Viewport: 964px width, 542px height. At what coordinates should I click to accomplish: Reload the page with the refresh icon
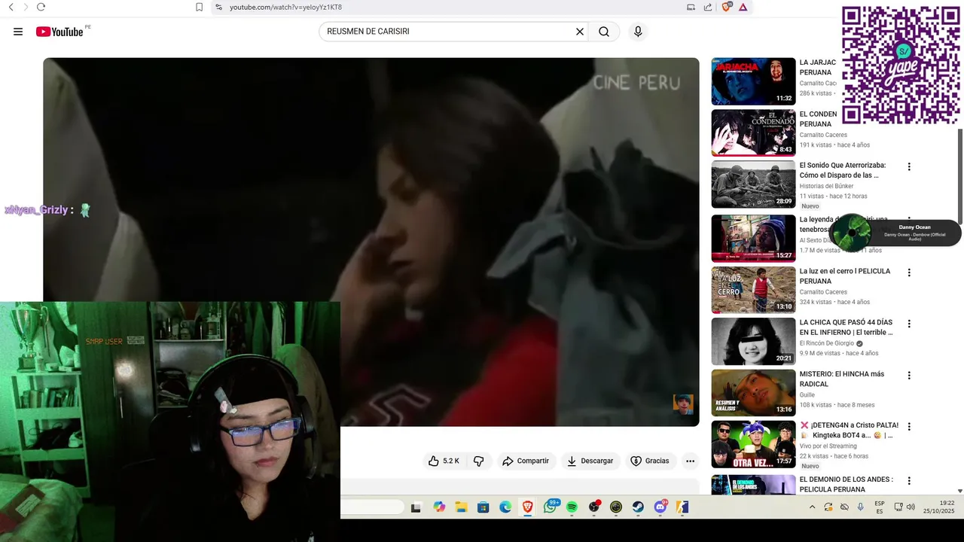[x=41, y=7]
